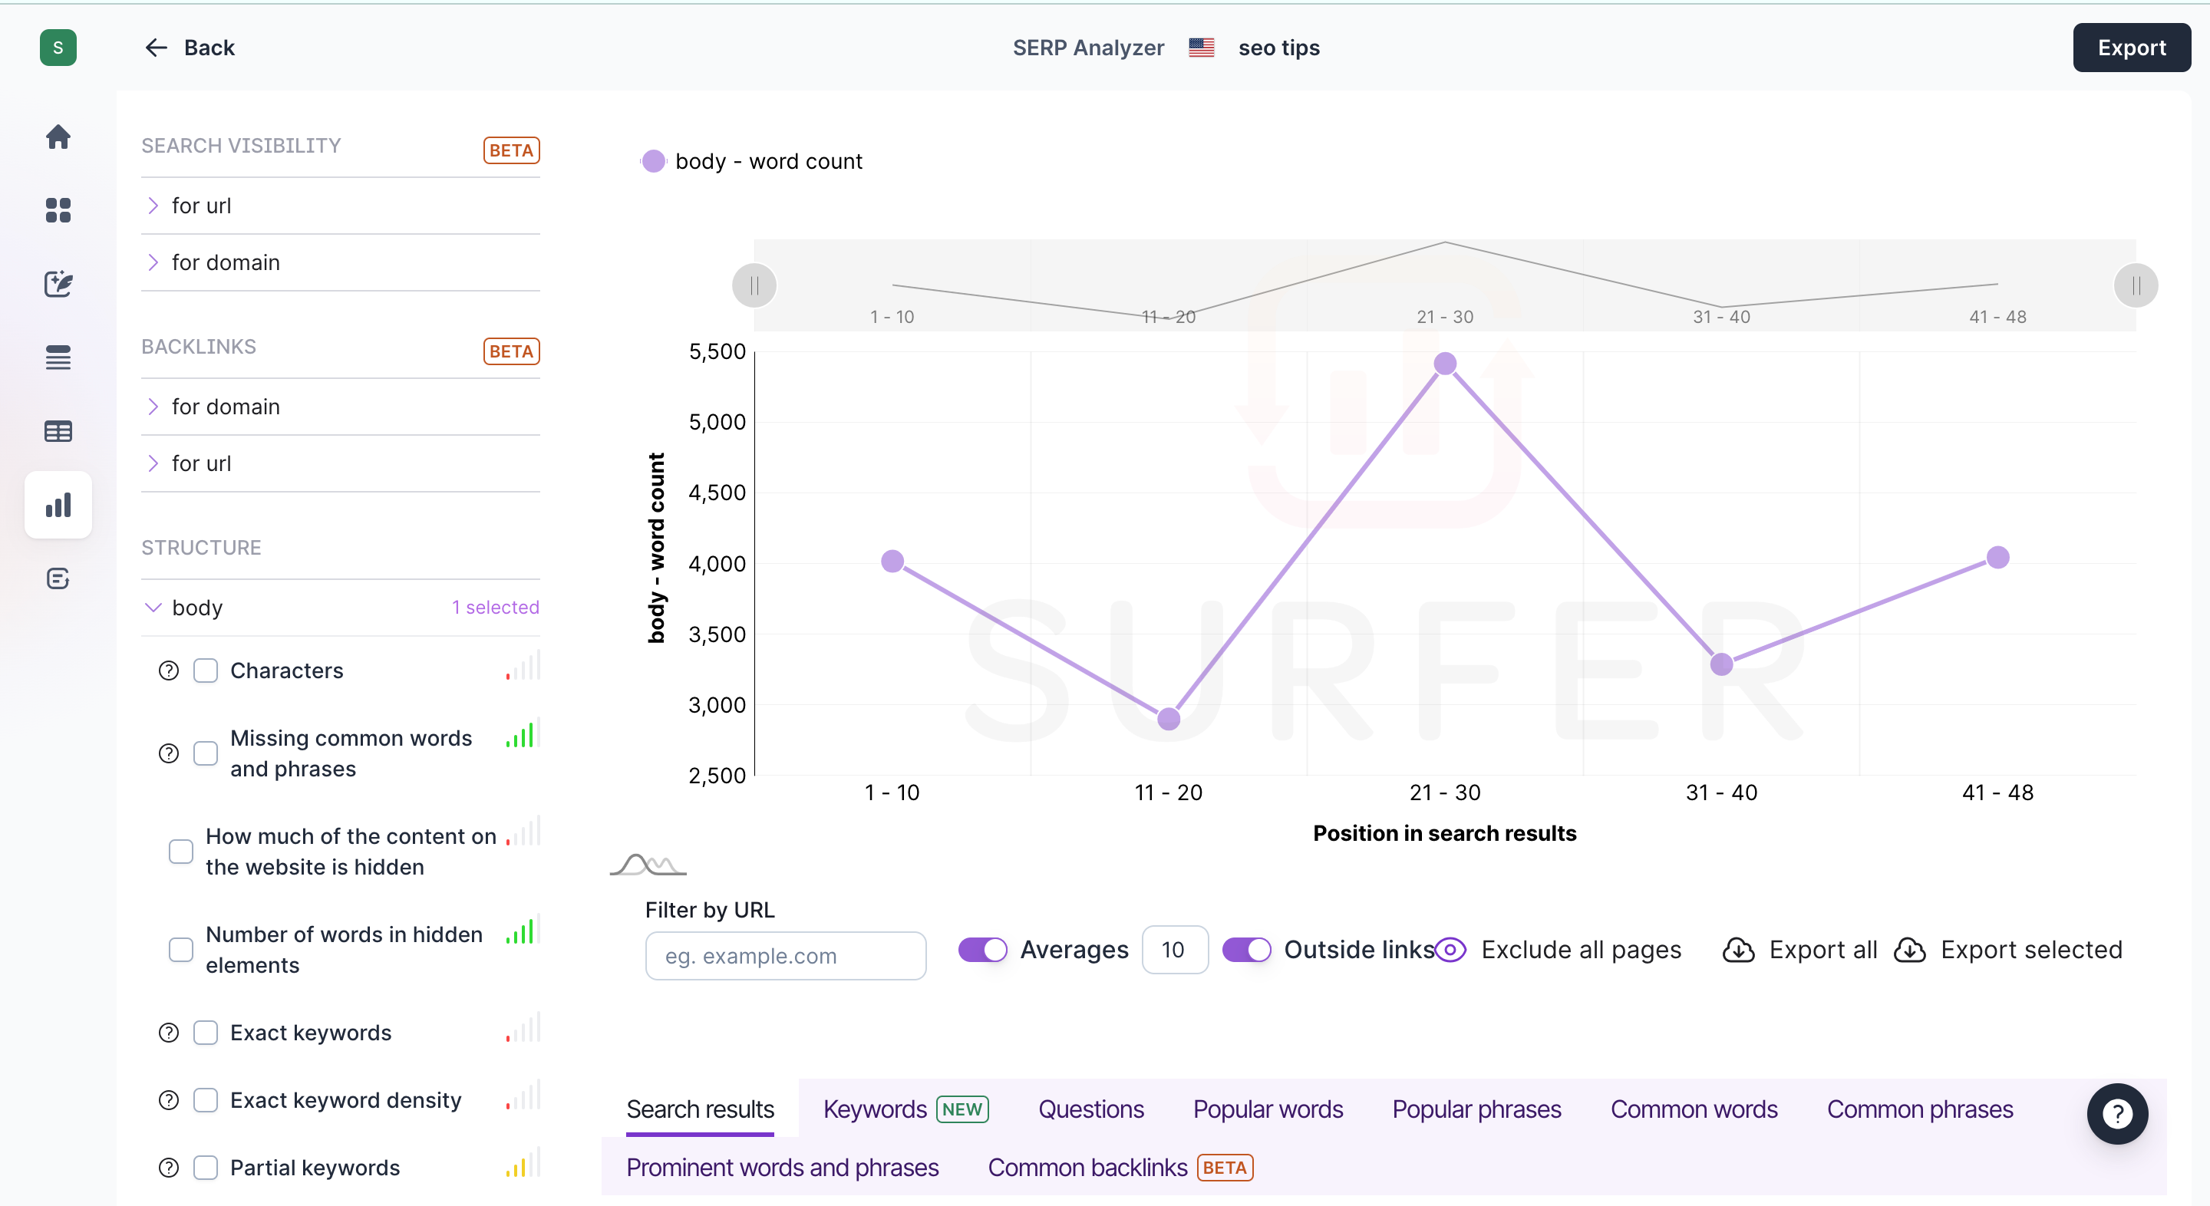Open the stacked-lines sidebar icon
The height and width of the screenshot is (1206, 2210).
[x=58, y=357]
